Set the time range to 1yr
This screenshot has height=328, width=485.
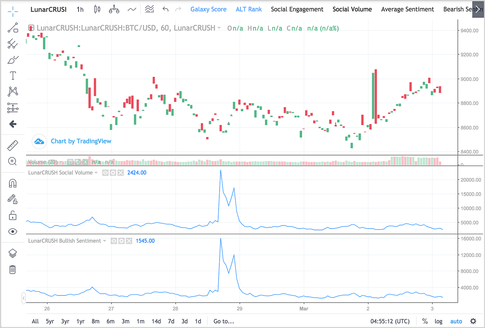[x=80, y=321]
